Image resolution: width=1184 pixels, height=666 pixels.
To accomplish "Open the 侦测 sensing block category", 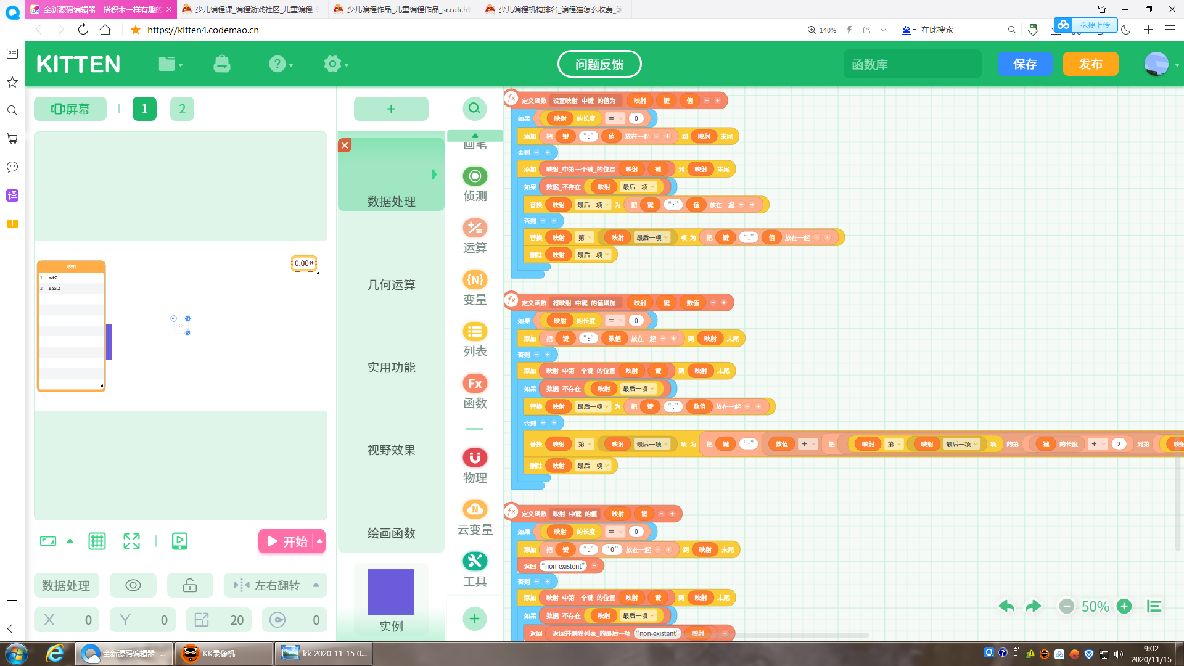I will (475, 184).
